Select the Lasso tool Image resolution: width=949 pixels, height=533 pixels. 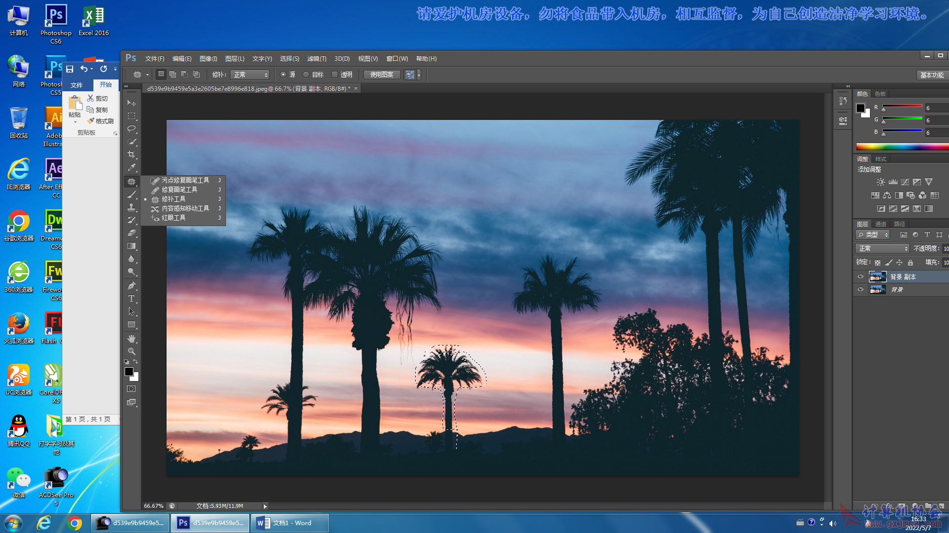[131, 129]
